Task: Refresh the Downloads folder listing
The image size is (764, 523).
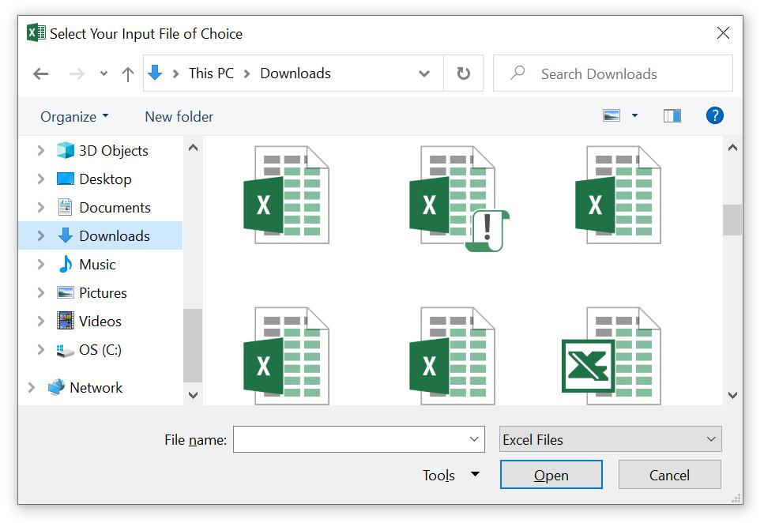Action: [x=464, y=73]
